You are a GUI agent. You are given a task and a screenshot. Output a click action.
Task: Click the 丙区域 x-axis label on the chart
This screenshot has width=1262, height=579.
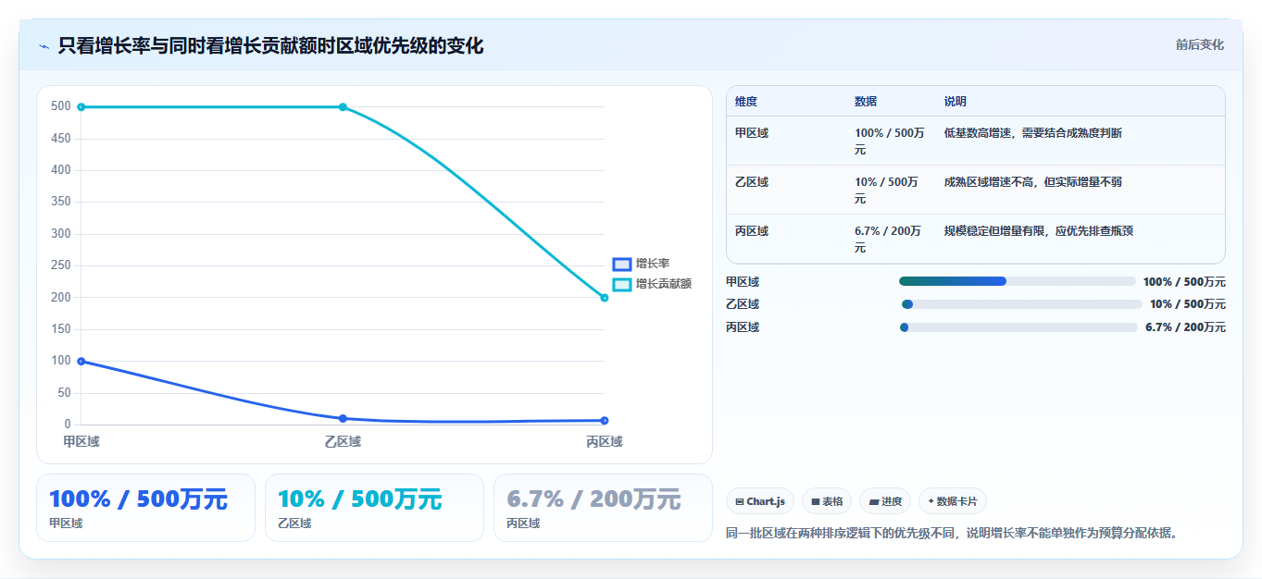pyautogui.click(x=605, y=442)
